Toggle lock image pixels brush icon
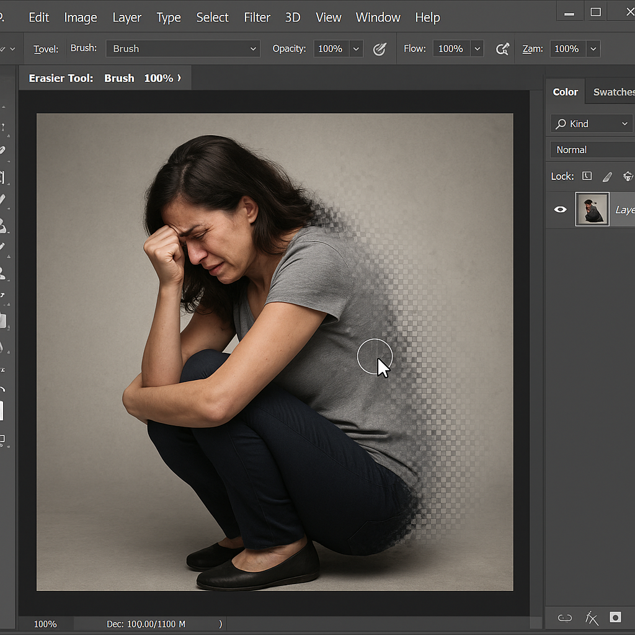The image size is (635, 635). pyautogui.click(x=607, y=177)
